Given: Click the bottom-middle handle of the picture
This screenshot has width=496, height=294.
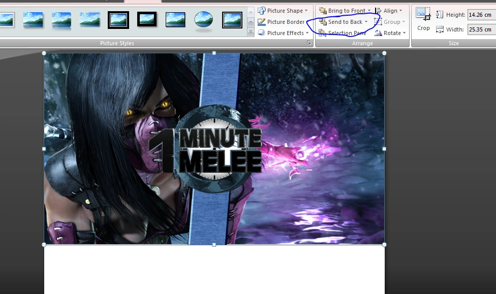Looking at the screenshot, I should point(214,245).
